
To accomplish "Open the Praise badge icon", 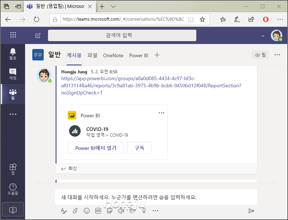I will point(144,211).
